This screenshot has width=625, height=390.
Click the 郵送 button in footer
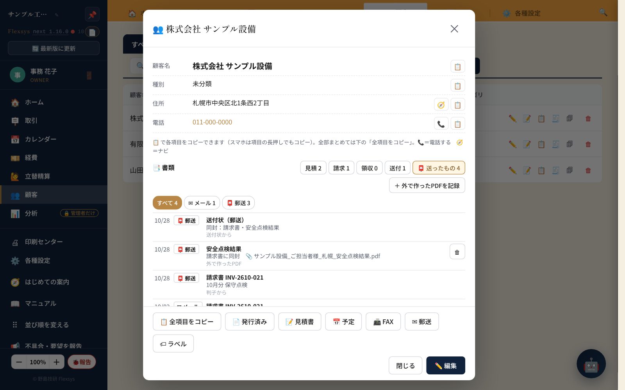[422, 322]
